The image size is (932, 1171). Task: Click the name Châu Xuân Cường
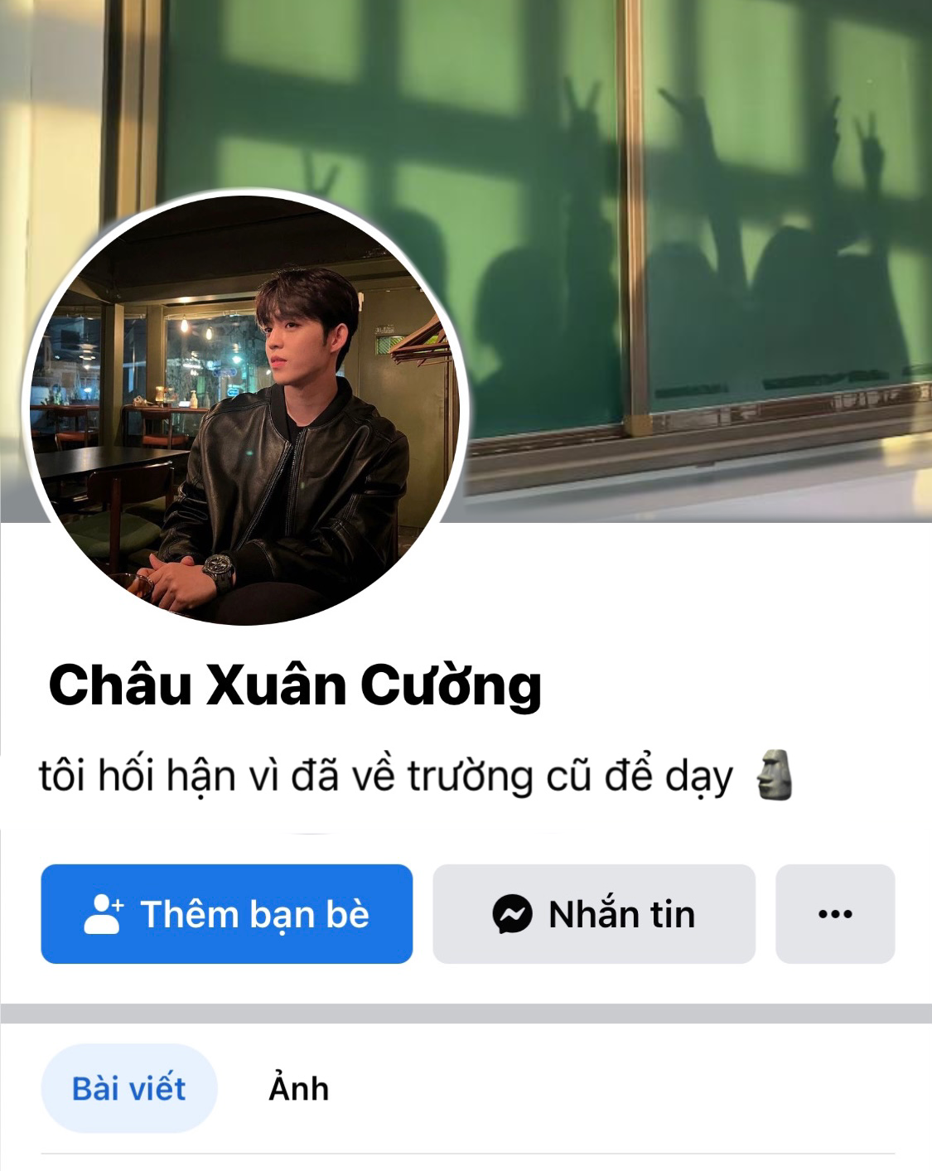[x=296, y=686]
